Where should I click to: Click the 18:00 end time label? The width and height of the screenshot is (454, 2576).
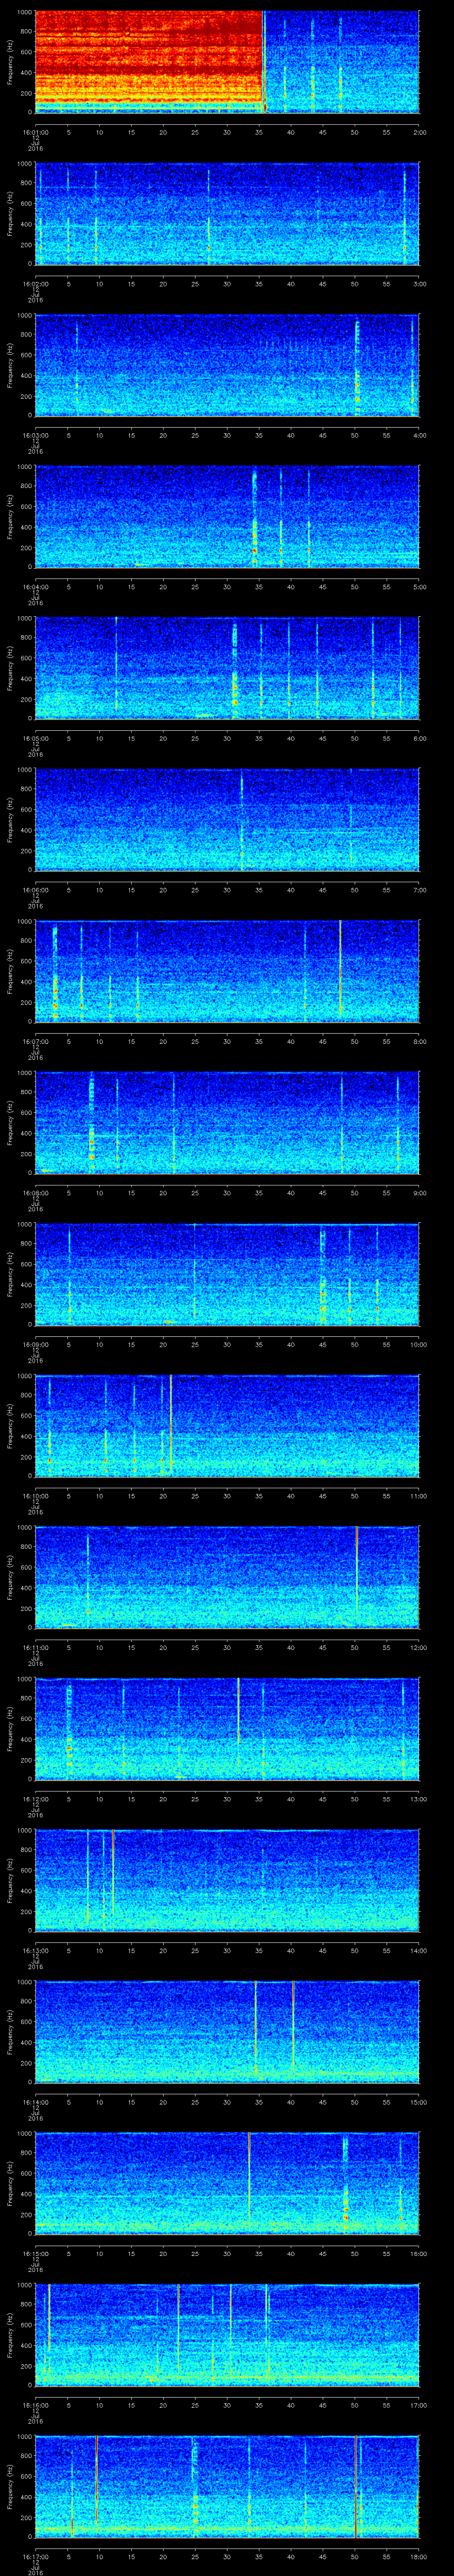tap(418, 2556)
